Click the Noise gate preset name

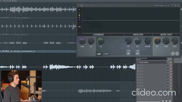[x=159, y=5]
